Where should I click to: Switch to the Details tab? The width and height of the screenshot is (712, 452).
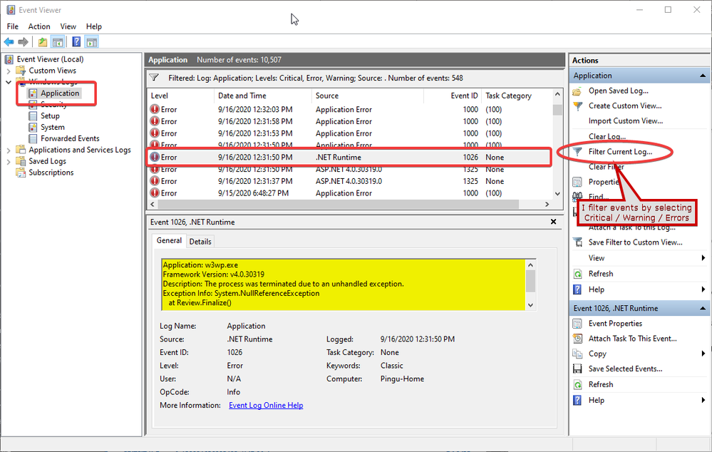coord(200,242)
